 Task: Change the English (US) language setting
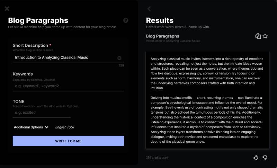tap(65, 127)
